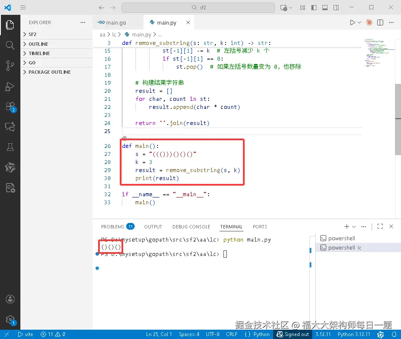Open the remote window indicator in status bar
Image resolution: width=401 pixels, height=339 pixels.
pyautogui.click(x=7, y=334)
